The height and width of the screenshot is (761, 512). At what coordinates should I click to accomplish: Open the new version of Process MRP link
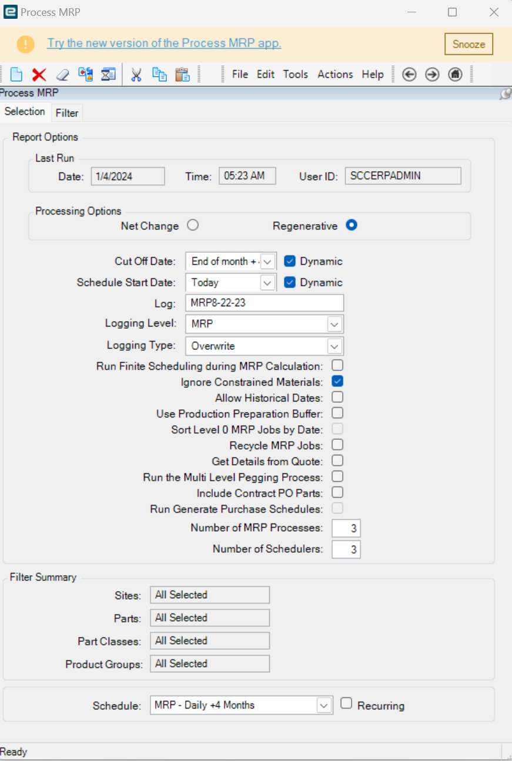pos(165,44)
